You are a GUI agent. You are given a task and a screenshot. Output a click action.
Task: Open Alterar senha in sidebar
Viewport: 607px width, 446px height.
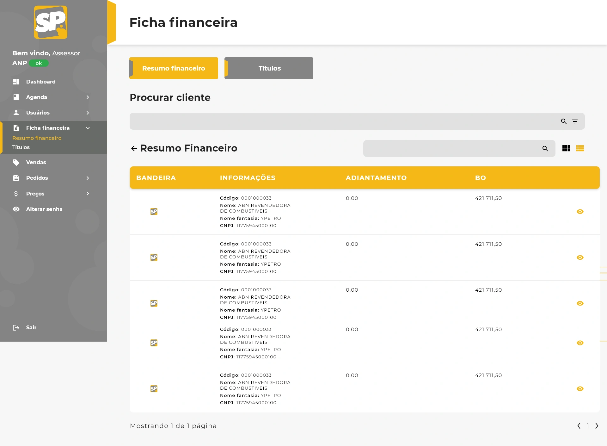pyautogui.click(x=44, y=209)
